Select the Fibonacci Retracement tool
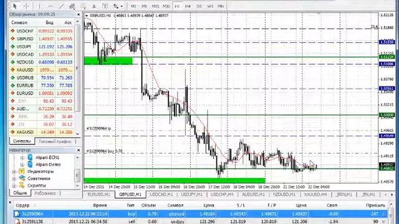The height and width of the screenshot is (224, 399). [x=83, y=6]
